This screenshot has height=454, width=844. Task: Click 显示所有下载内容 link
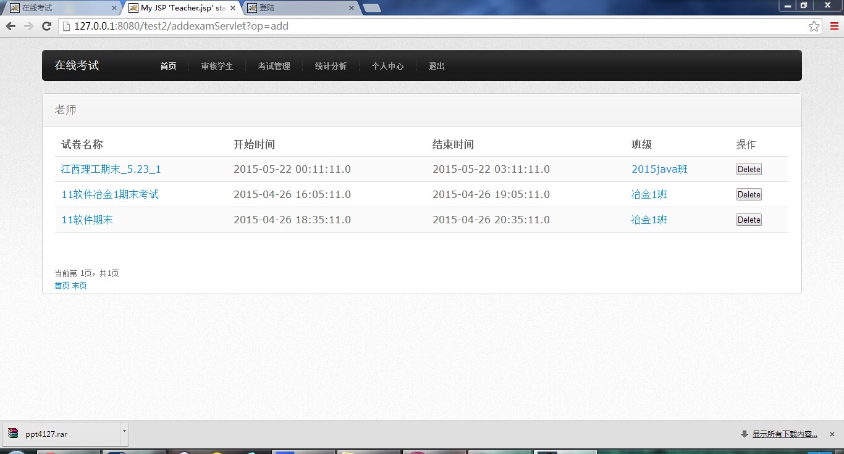tap(785, 434)
